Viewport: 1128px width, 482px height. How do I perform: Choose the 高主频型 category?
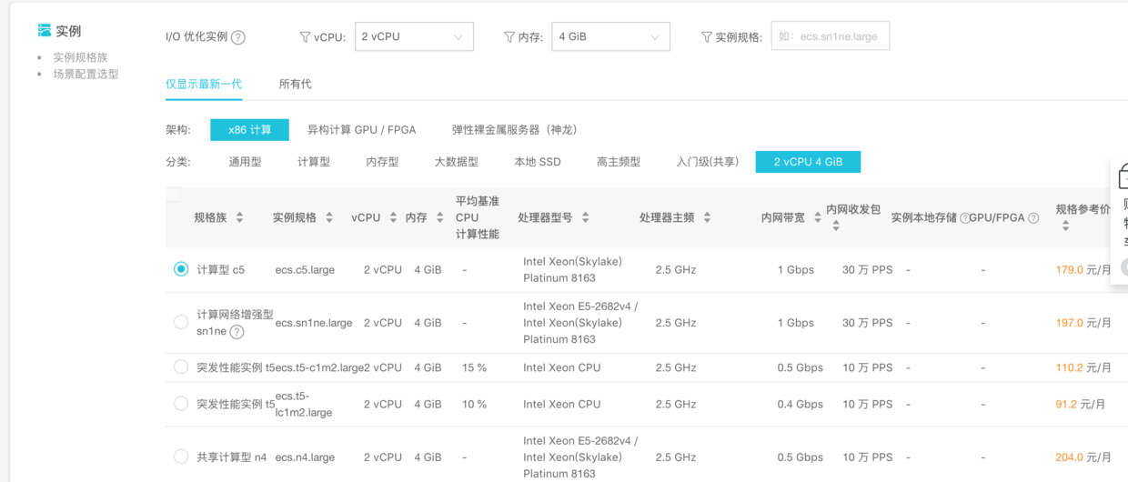point(619,162)
